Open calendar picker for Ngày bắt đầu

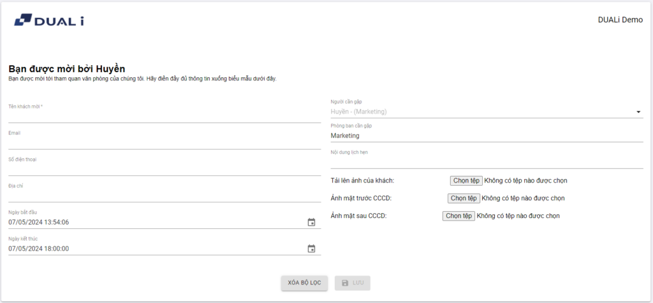[x=311, y=222]
